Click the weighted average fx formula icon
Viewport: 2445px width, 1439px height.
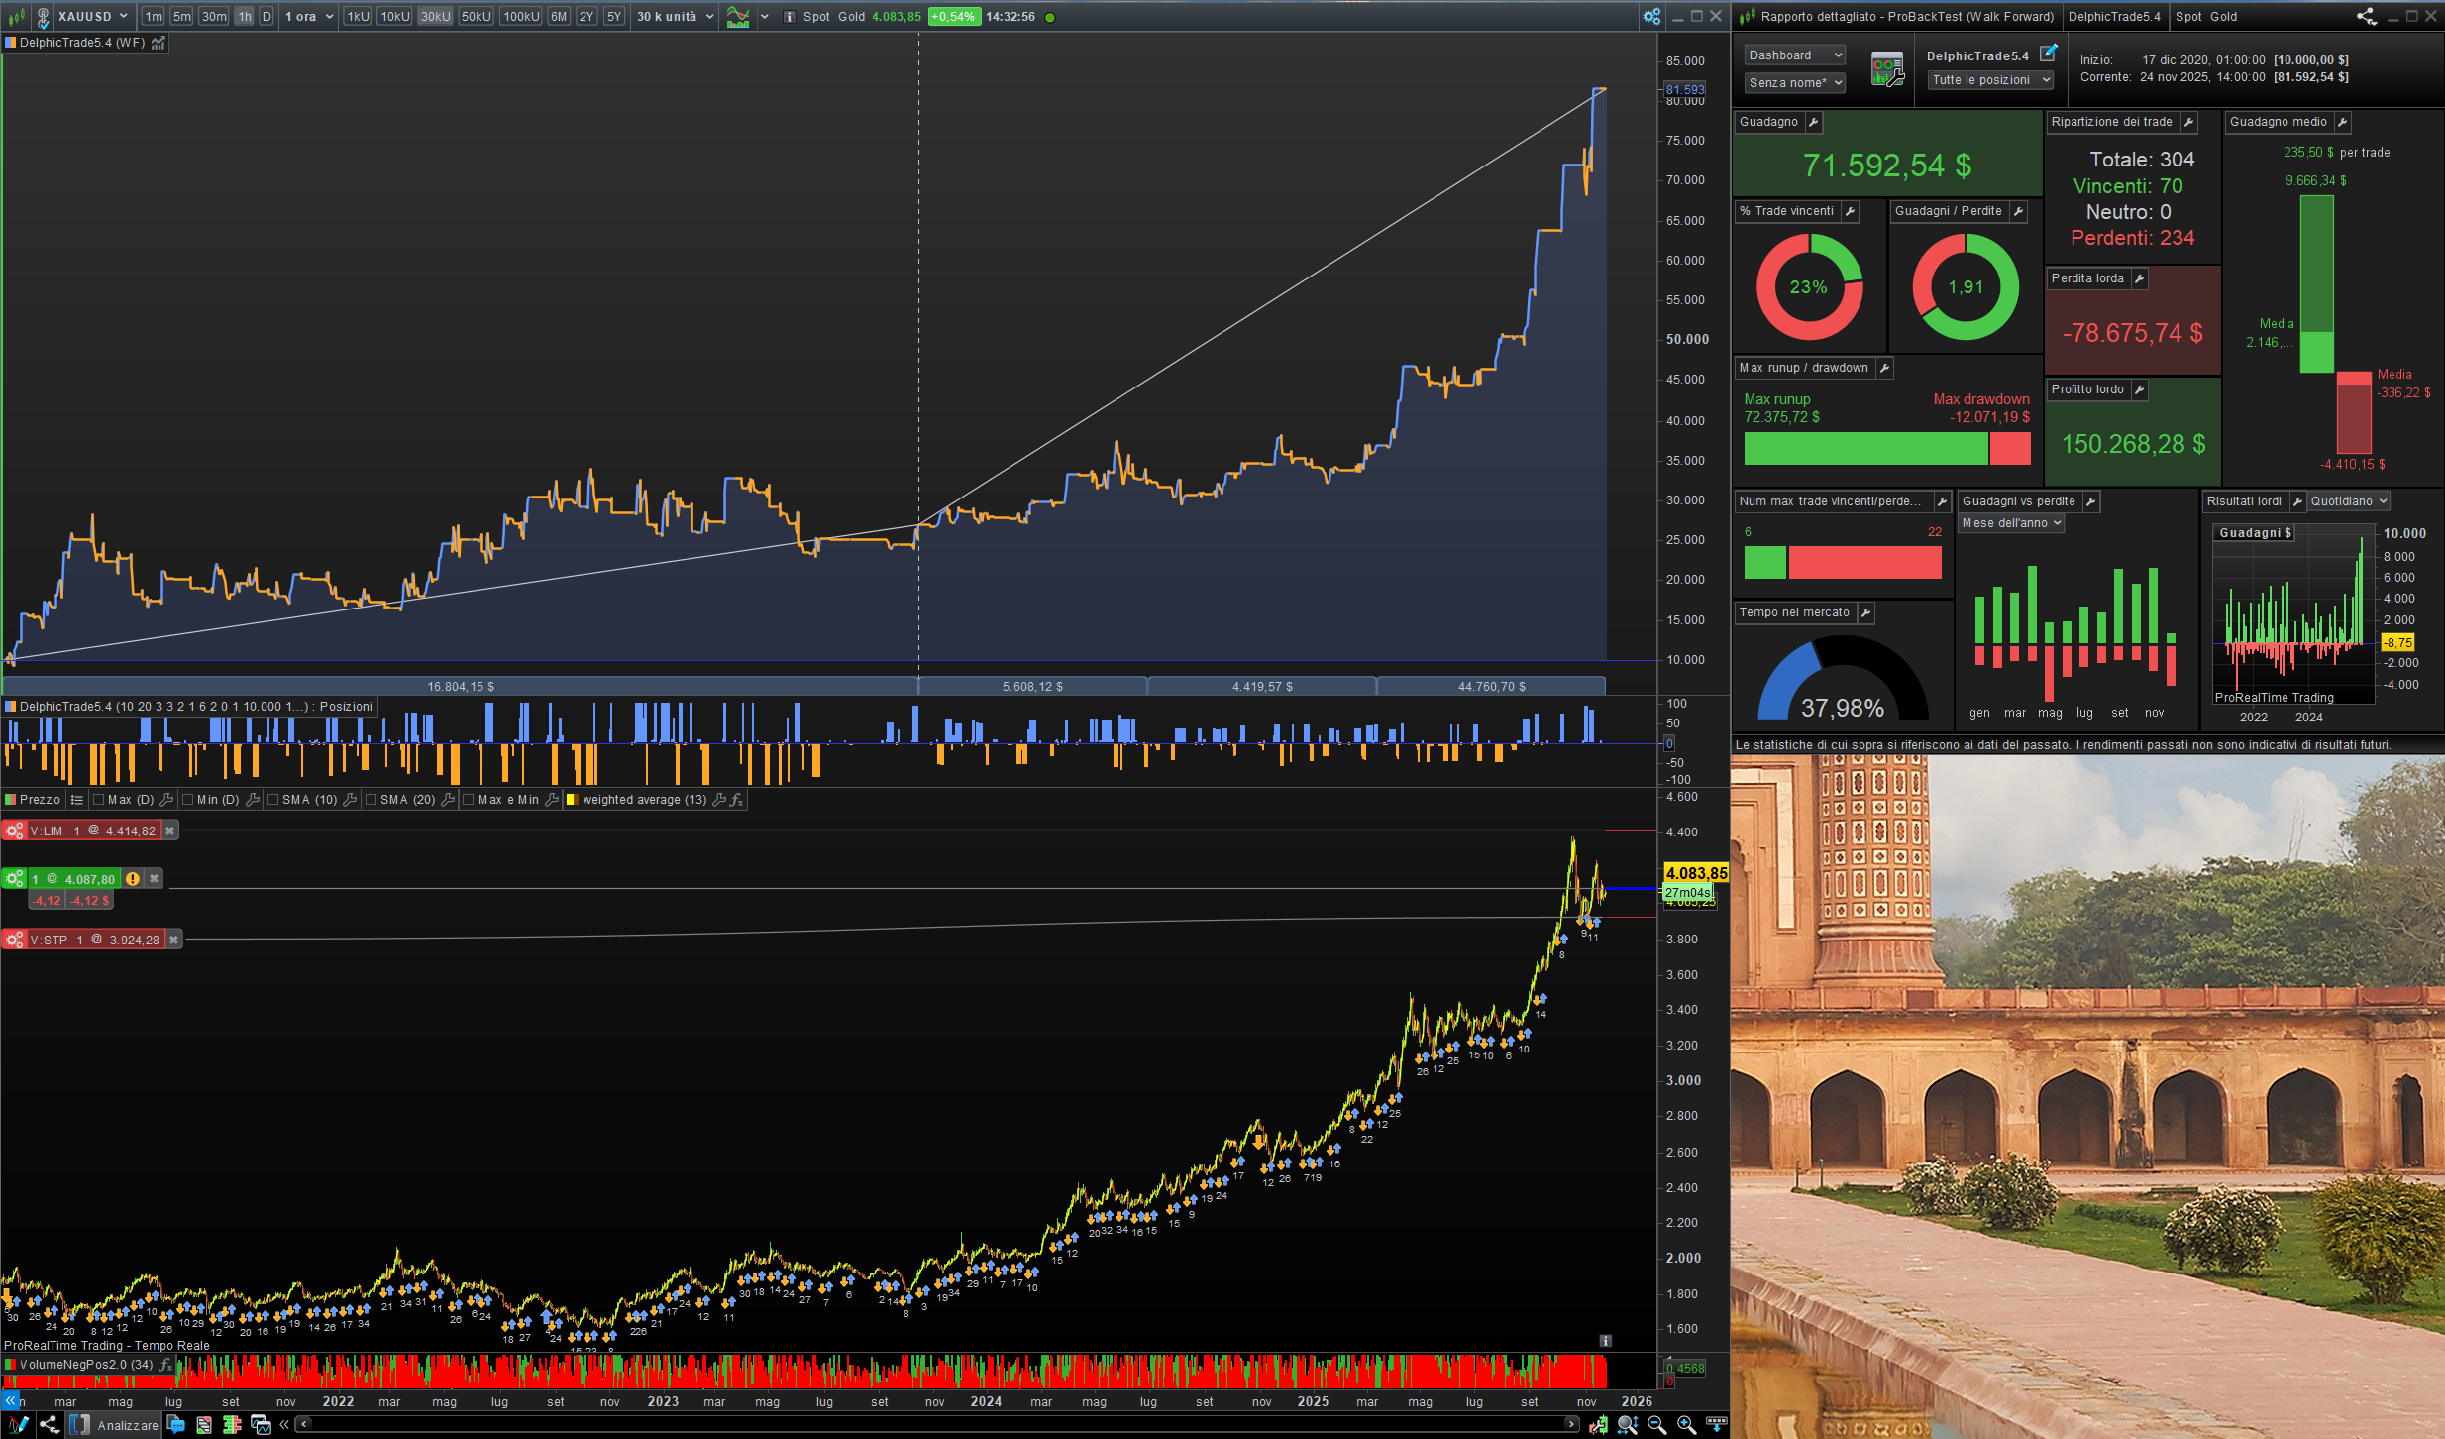click(x=737, y=800)
